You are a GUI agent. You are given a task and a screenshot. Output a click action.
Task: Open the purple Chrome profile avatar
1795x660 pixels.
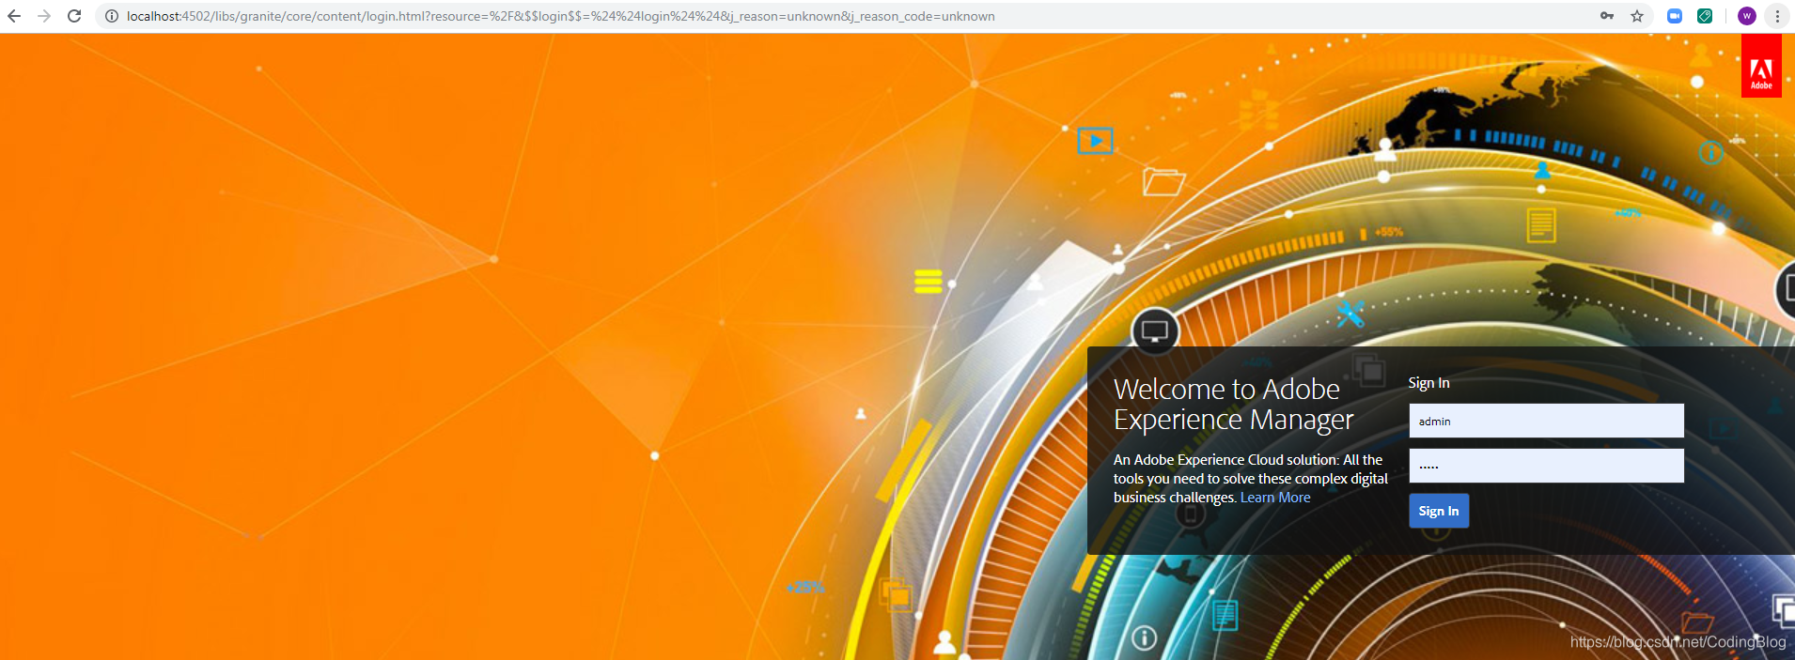tap(1747, 16)
